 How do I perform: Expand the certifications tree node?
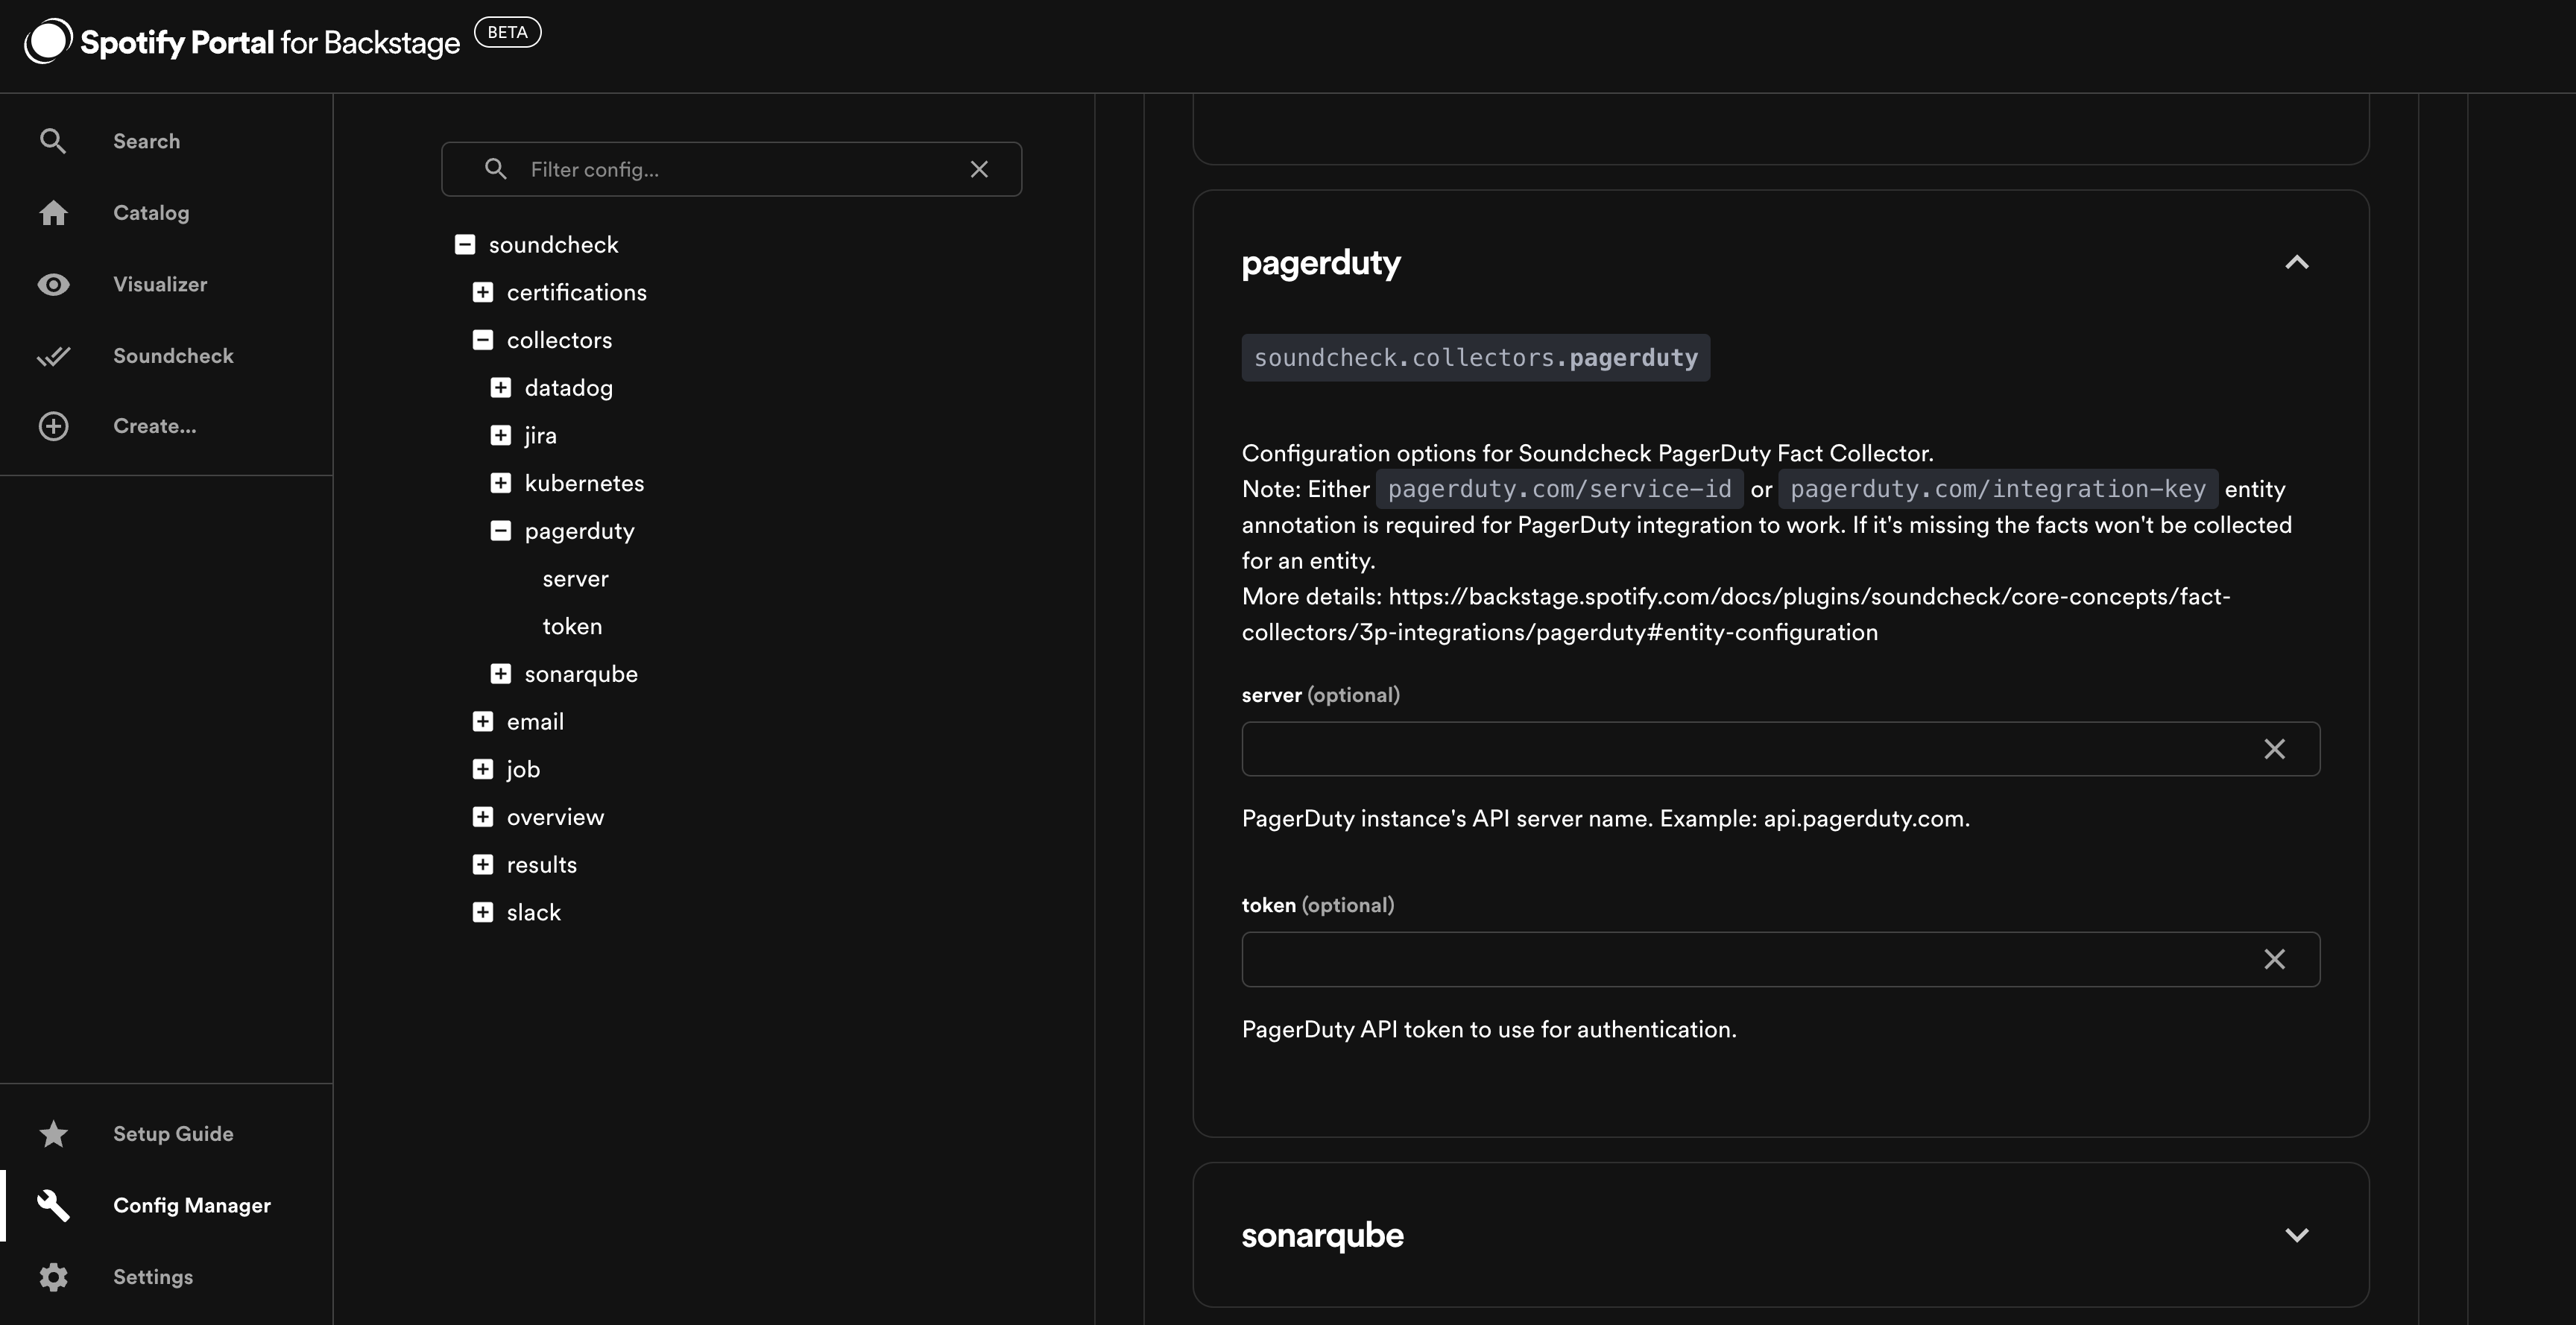(x=483, y=292)
